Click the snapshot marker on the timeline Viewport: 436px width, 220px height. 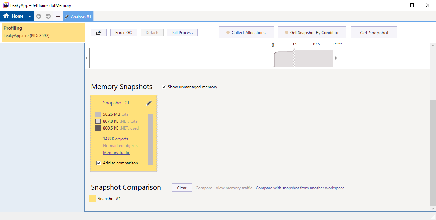click(x=294, y=58)
